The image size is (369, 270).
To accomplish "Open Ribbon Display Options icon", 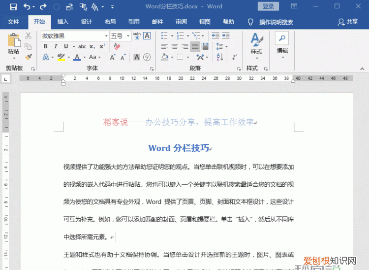I will coord(294,6).
